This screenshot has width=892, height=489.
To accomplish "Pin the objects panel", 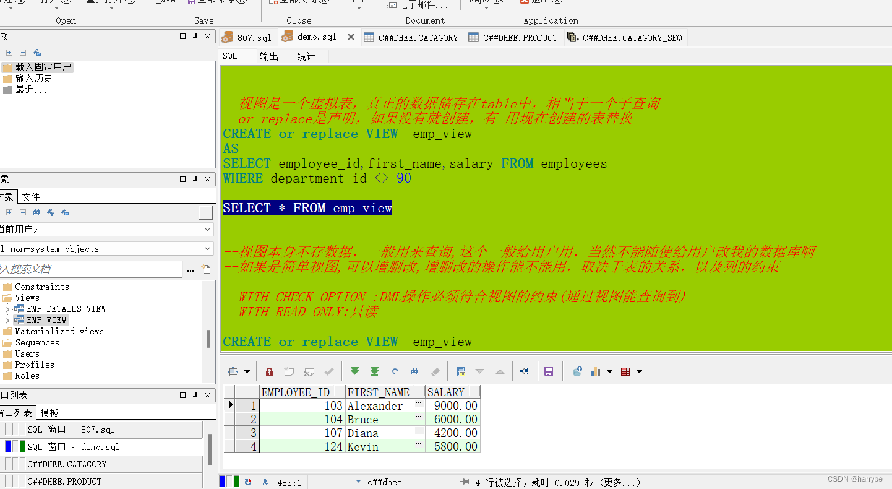I will coord(195,179).
